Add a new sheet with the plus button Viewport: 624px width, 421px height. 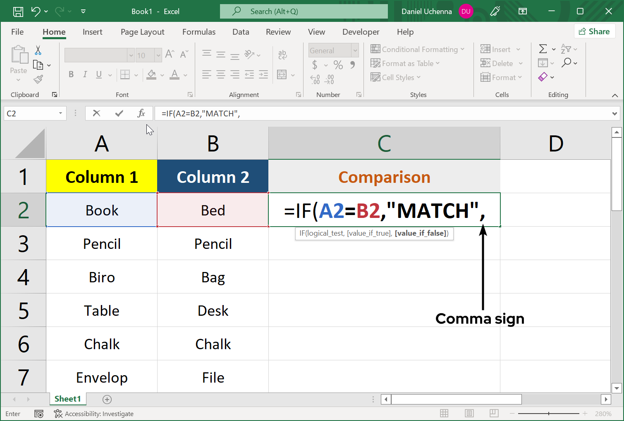coord(107,399)
